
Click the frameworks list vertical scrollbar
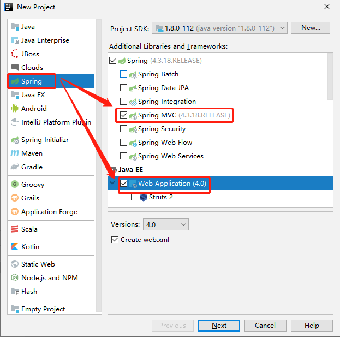click(330, 76)
